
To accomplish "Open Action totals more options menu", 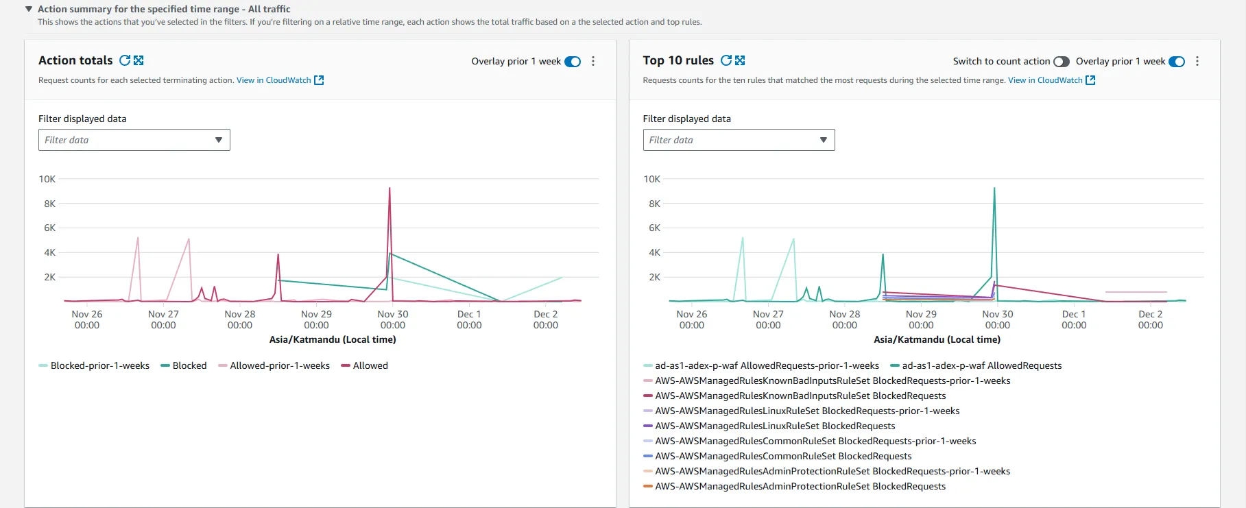I will tap(593, 61).
